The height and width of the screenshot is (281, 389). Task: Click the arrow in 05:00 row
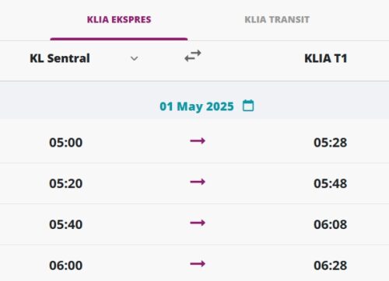(198, 141)
